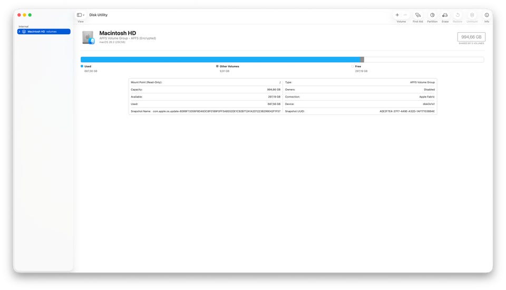Click the Type APFS Volume Group row

pos(360,82)
